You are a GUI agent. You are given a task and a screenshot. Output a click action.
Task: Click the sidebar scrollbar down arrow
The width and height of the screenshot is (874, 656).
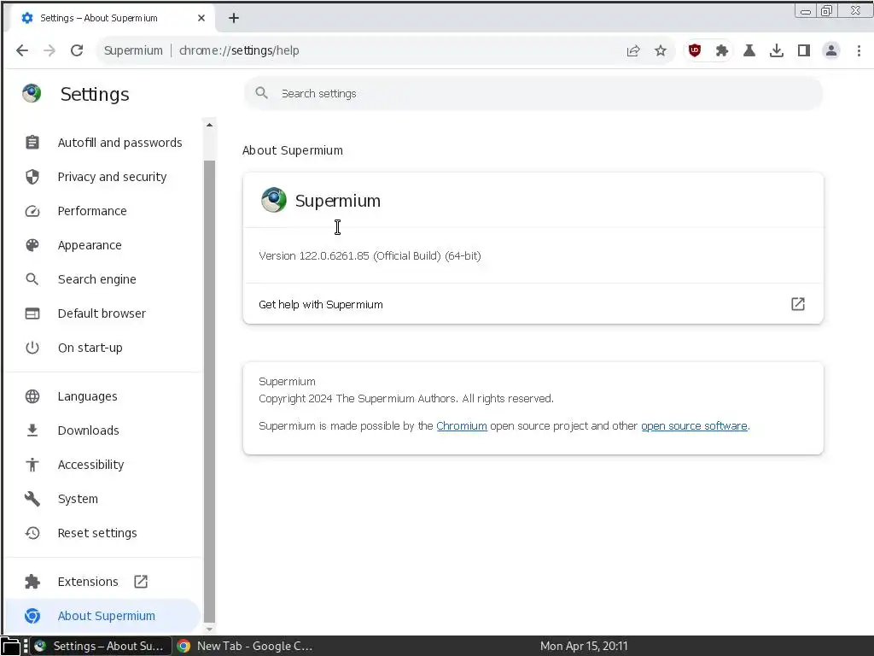click(x=210, y=629)
